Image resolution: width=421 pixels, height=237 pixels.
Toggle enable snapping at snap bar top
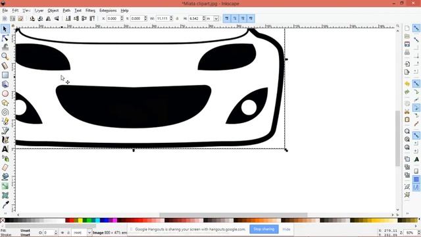[416, 28]
